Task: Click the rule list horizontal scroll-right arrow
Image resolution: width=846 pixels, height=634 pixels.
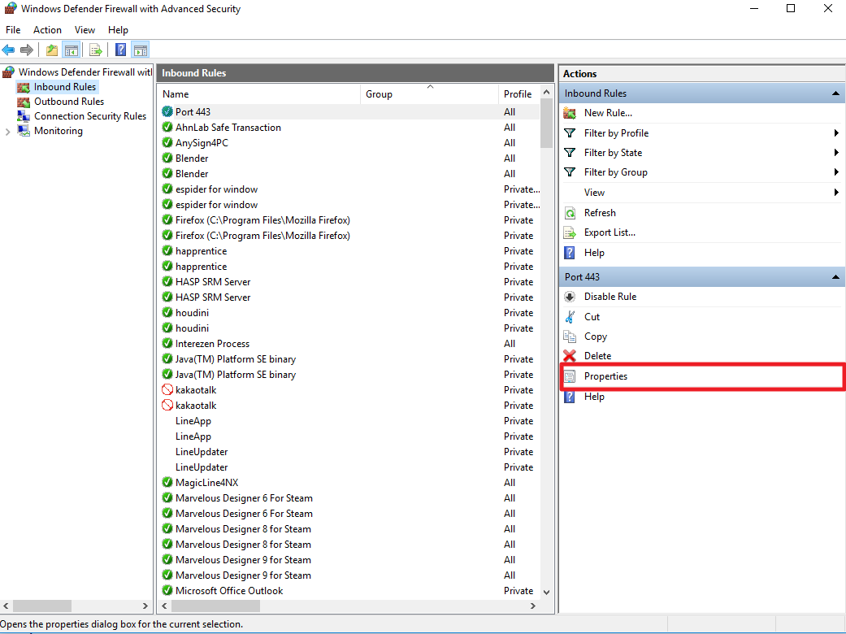Action: click(533, 606)
